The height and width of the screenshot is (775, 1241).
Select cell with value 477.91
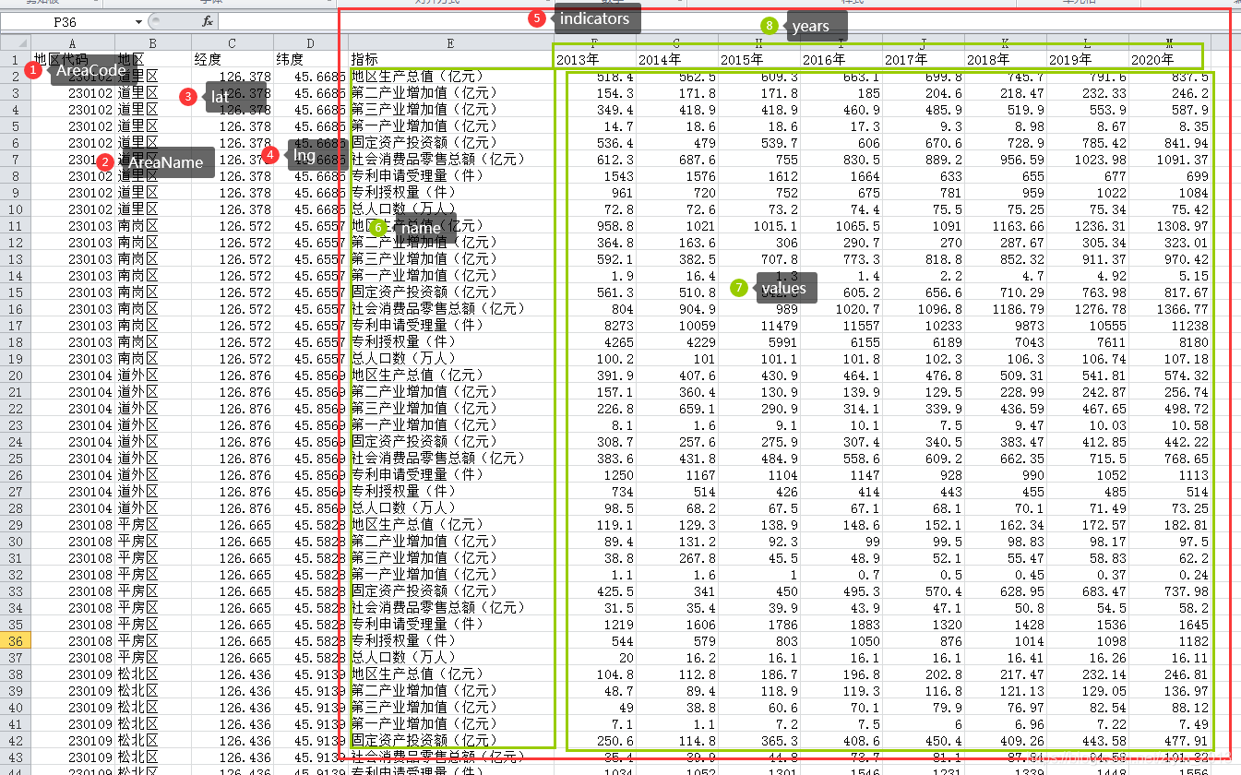coord(1170,740)
